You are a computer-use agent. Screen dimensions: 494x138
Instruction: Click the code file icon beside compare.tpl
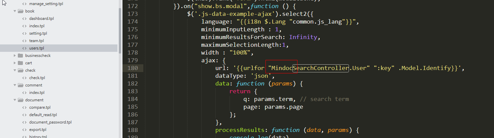[24, 107]
